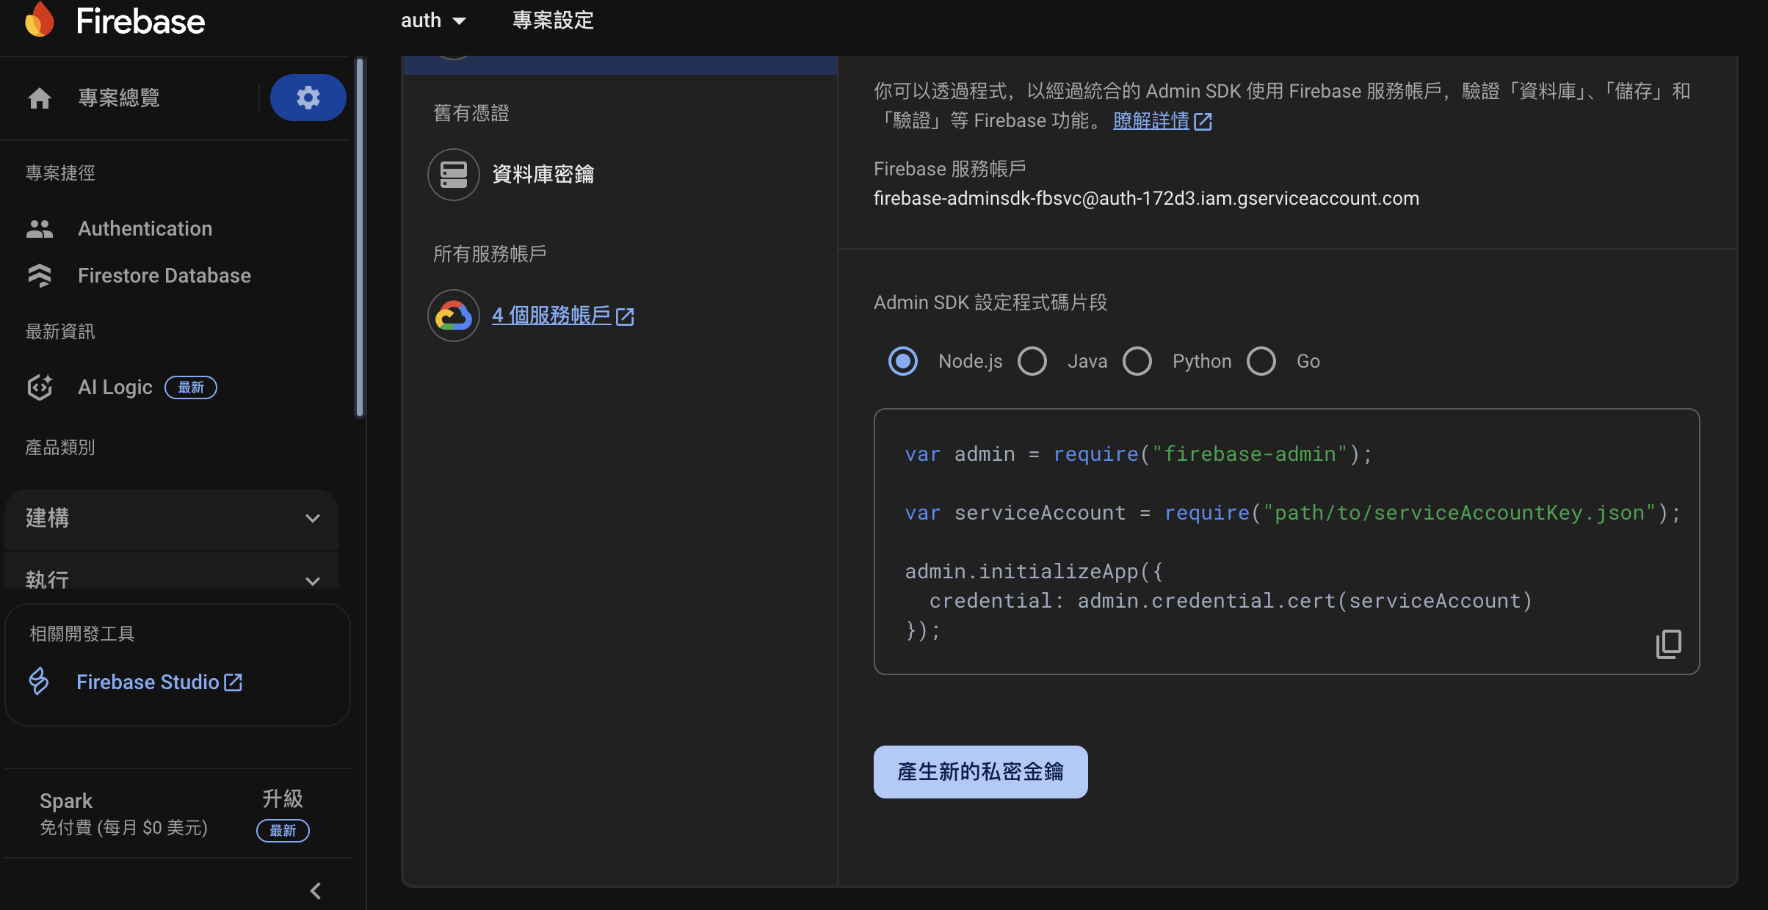Click the Firestore Database icon
Viewport: 1768px width, 910px height.
coord(40,275)
